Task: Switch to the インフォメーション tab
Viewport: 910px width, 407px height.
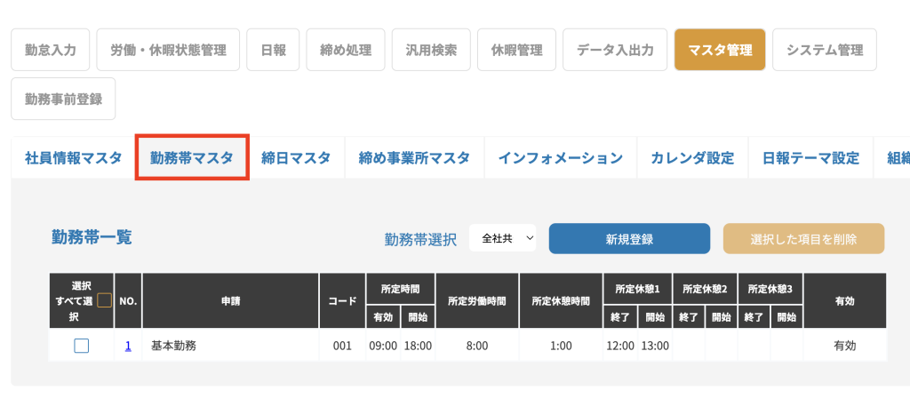Action: click(x=560, y=158)
